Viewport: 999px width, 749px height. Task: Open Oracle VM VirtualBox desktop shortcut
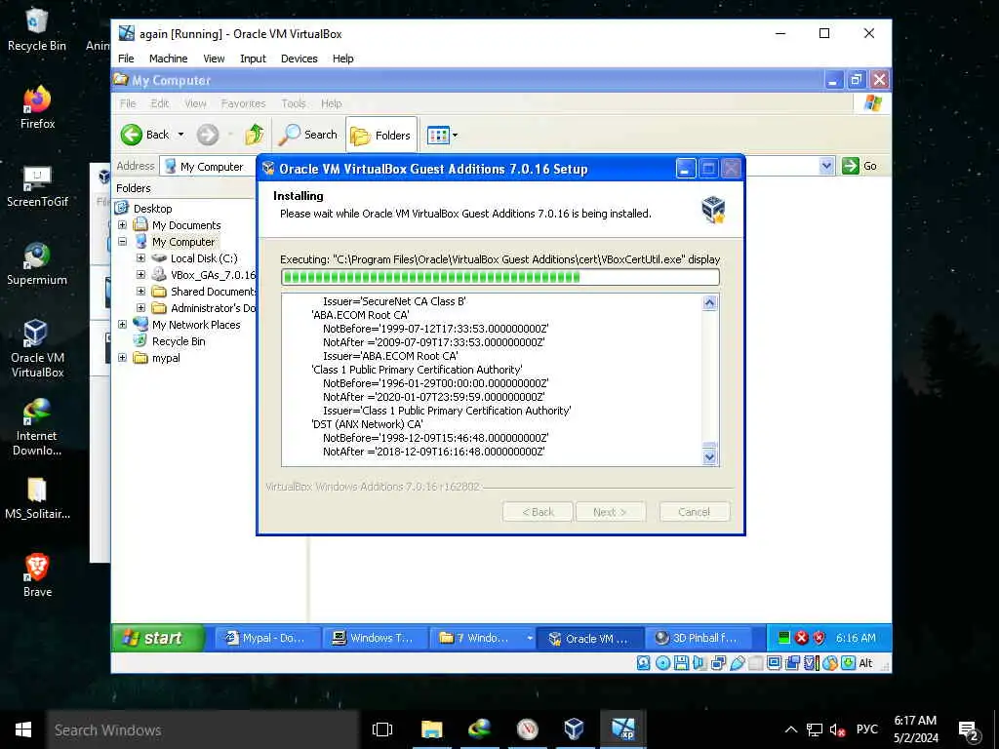(x=37, y=349)
